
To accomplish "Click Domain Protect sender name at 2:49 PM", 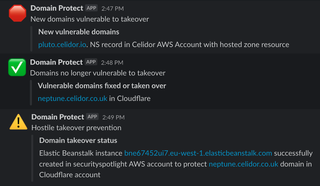I will [58, 117].
